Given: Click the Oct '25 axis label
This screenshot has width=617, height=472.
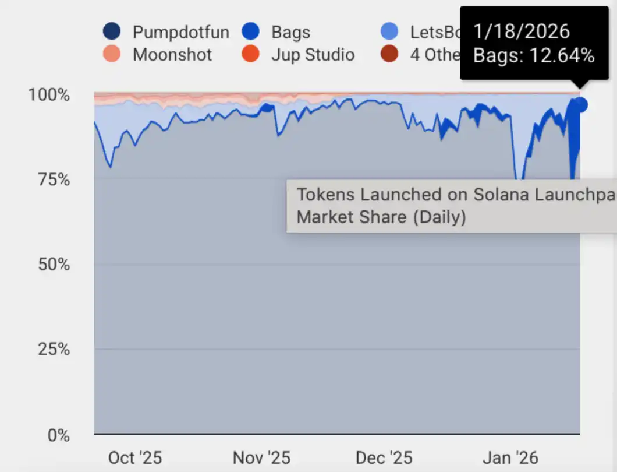Looking at the screenshot, I should pyautogui.click(x=135, y=457).
